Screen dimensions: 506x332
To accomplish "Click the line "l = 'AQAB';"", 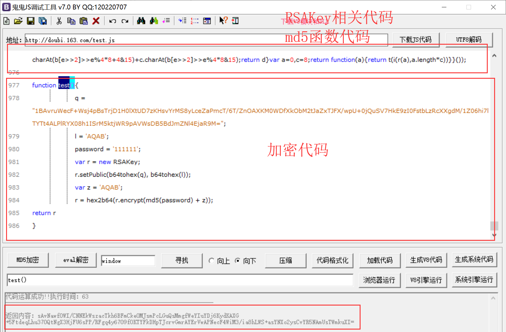I will pyautogui.click(x=92, y=137).
